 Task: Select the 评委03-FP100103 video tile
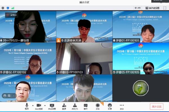pos(84,58)
